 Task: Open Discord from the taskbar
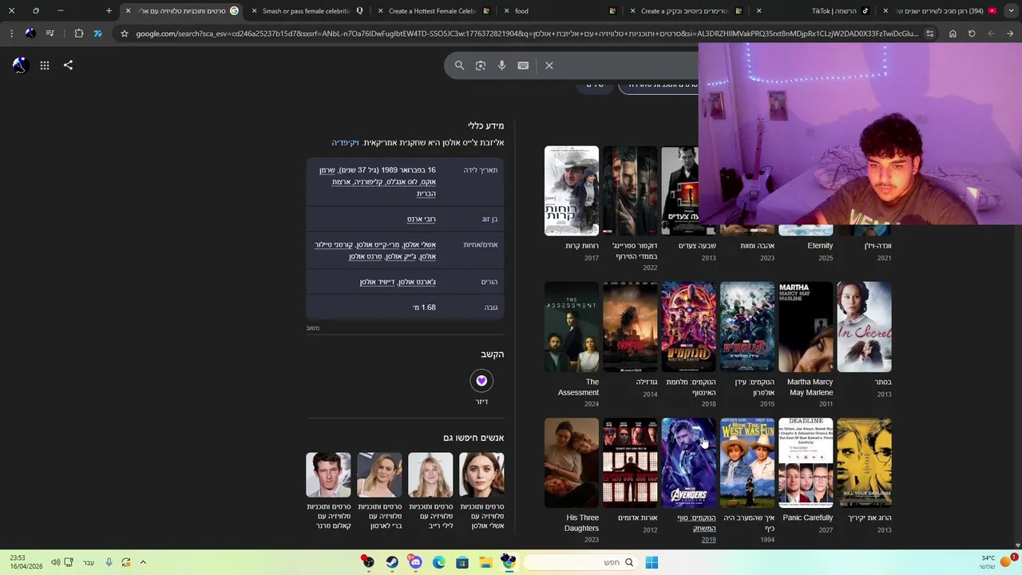coord(415,562)
